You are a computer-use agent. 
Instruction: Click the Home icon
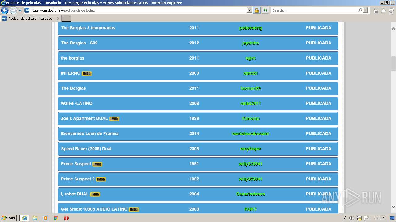pos(376,11)
